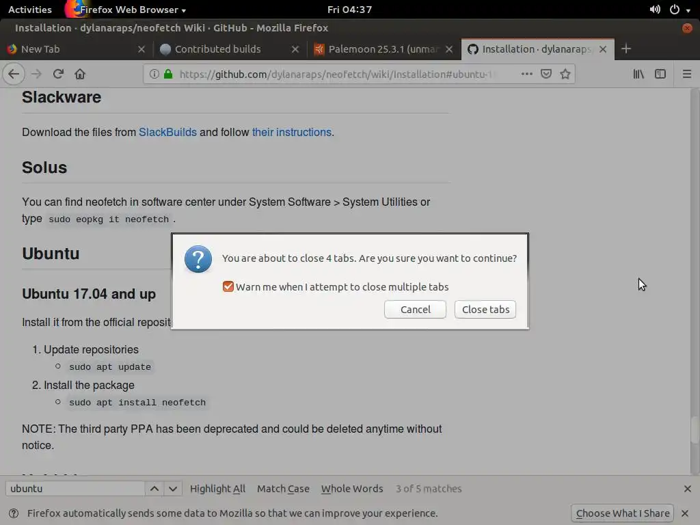Open the SlackBuilds link
Viewport: 700px width, 525px height.
click(167, 132)
